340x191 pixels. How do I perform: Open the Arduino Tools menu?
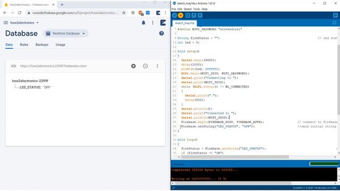(x=197, y=9)
